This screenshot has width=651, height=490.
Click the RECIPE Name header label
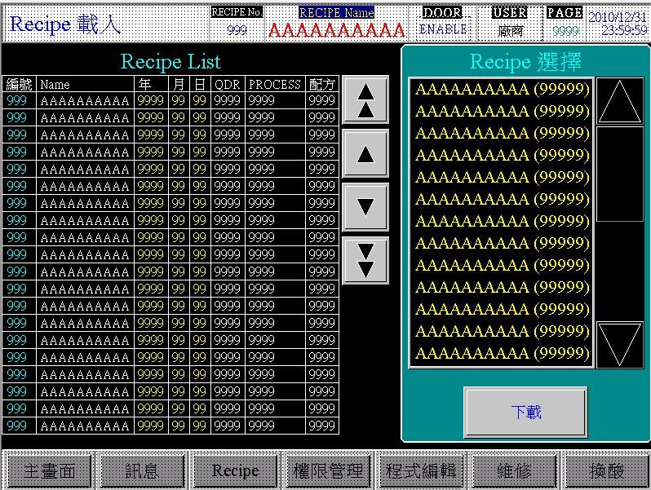[x=336, y=12]
